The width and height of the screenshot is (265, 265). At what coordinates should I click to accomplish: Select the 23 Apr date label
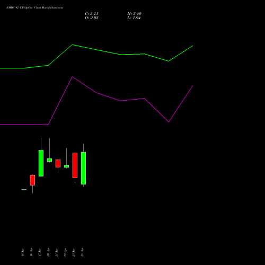point(74,252)
